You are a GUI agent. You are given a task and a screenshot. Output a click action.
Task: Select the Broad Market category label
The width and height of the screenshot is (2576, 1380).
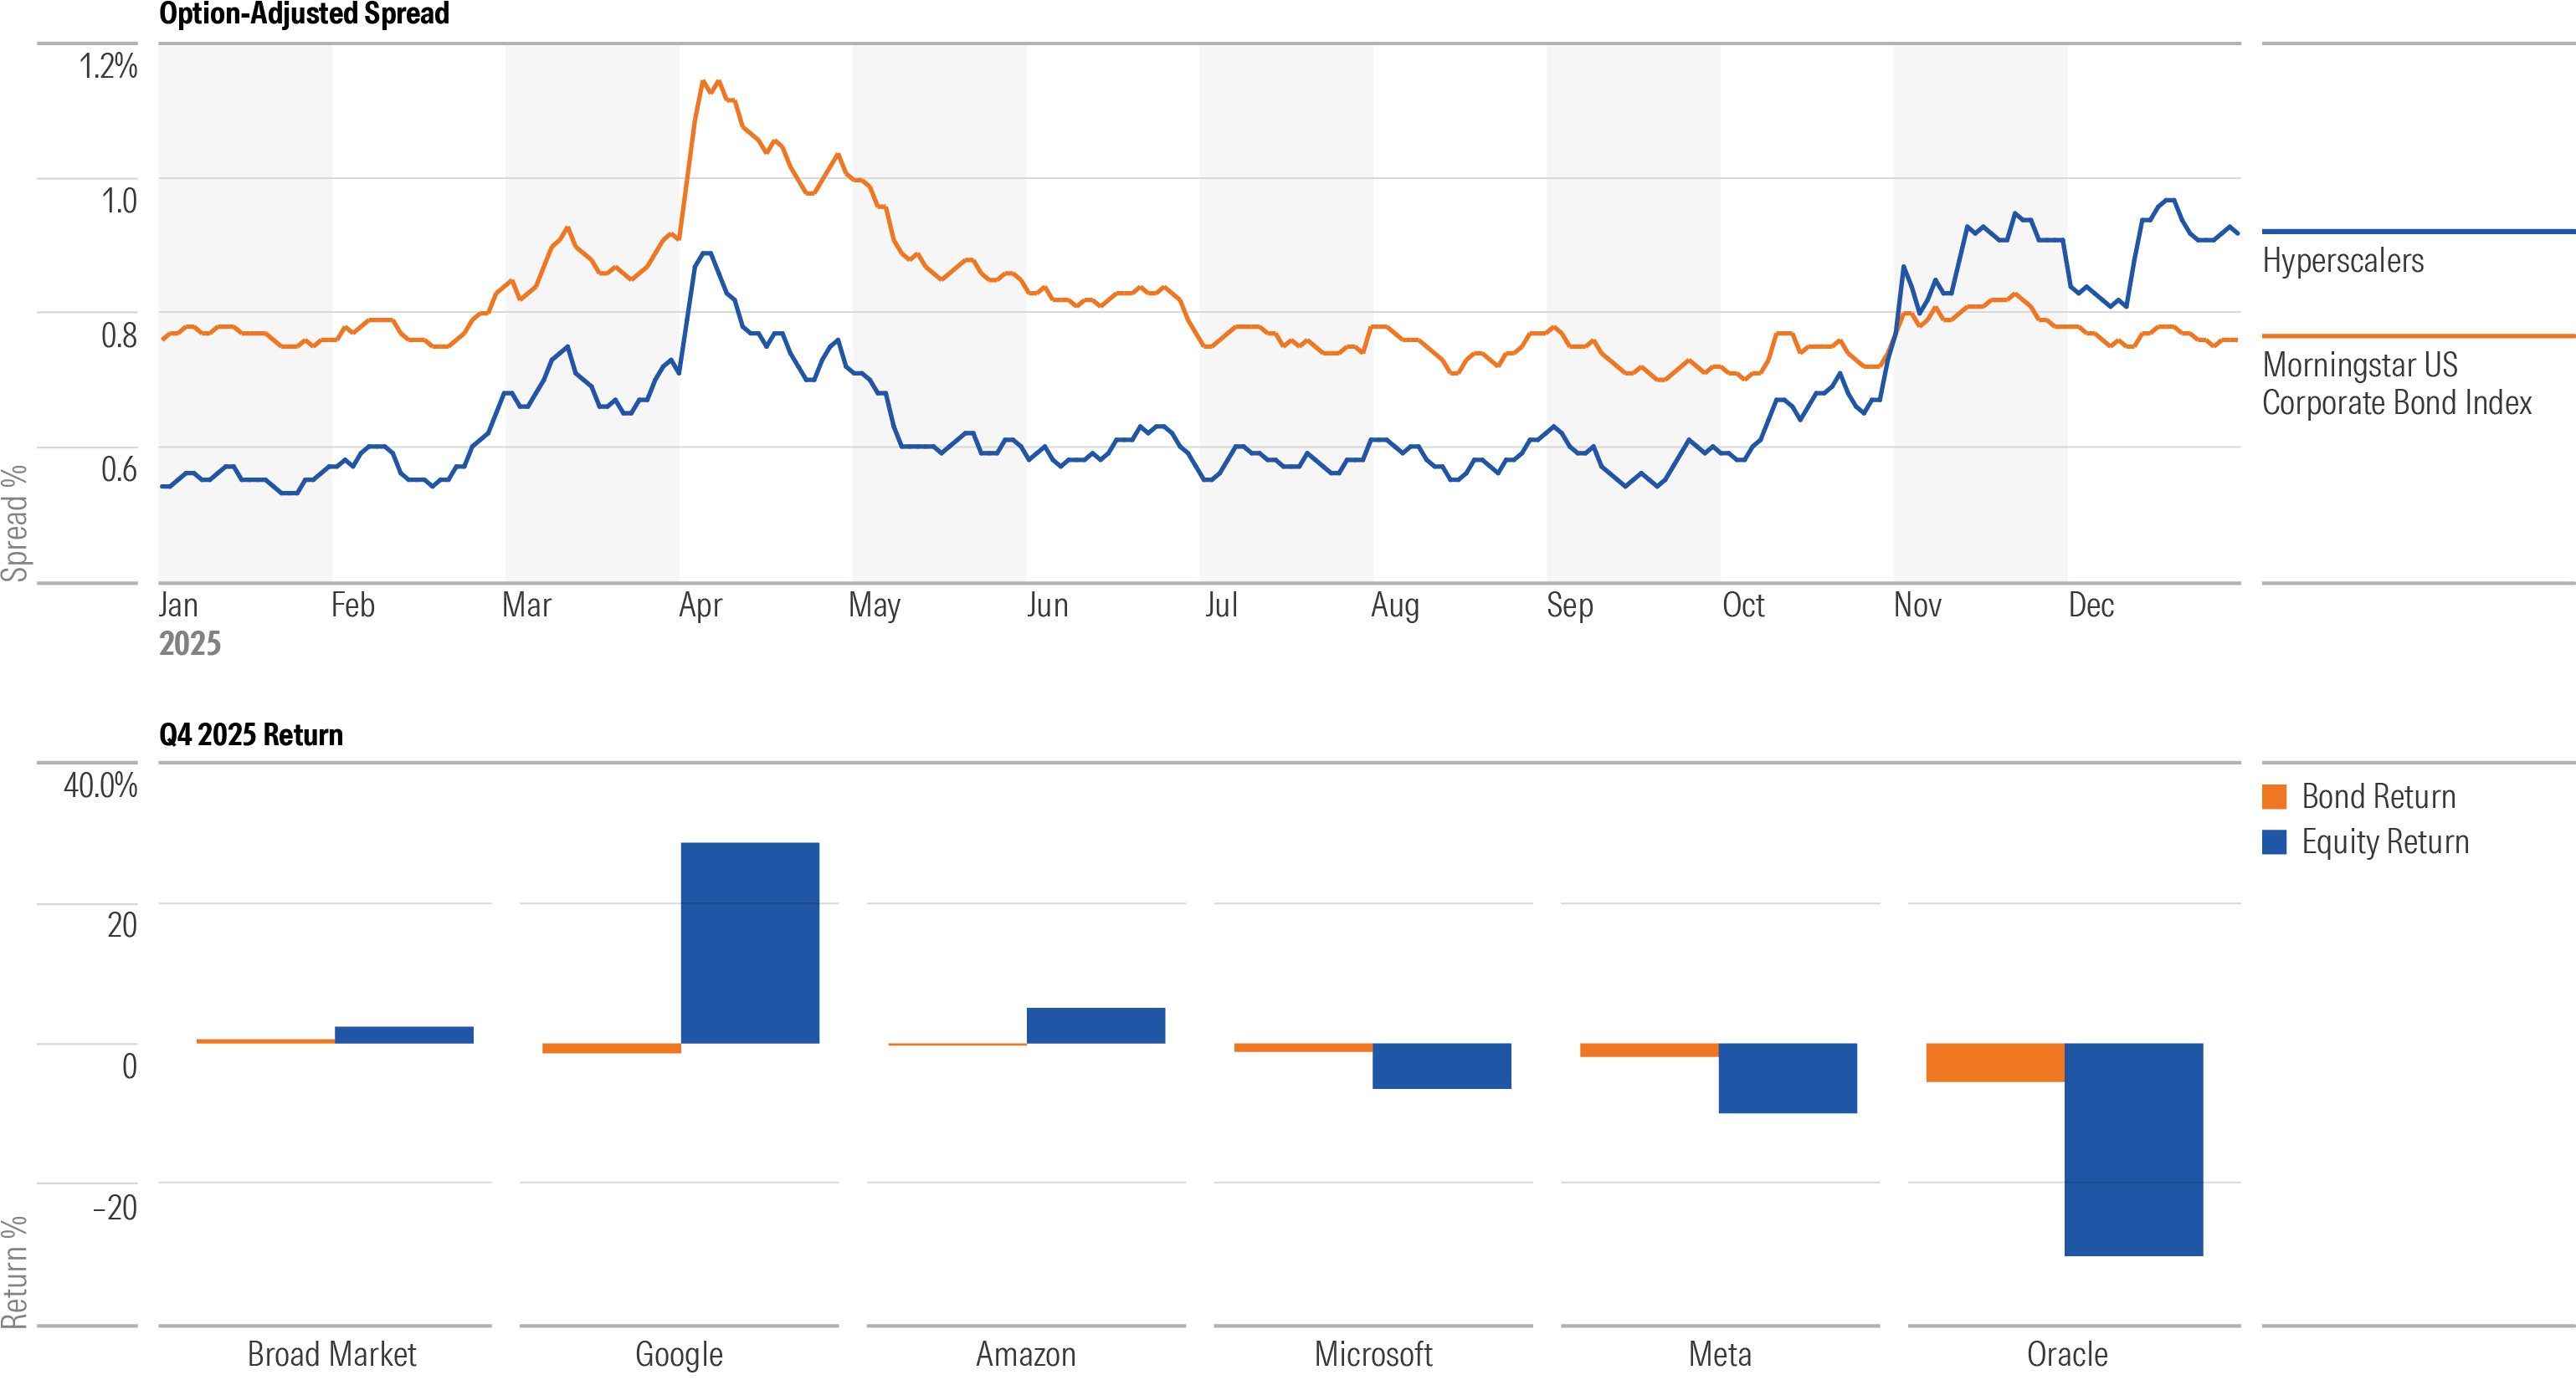(332, 1355)
